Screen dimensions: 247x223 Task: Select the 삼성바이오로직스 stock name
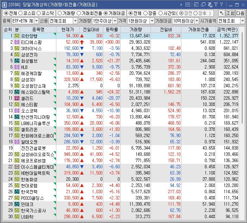click(38, 154)
